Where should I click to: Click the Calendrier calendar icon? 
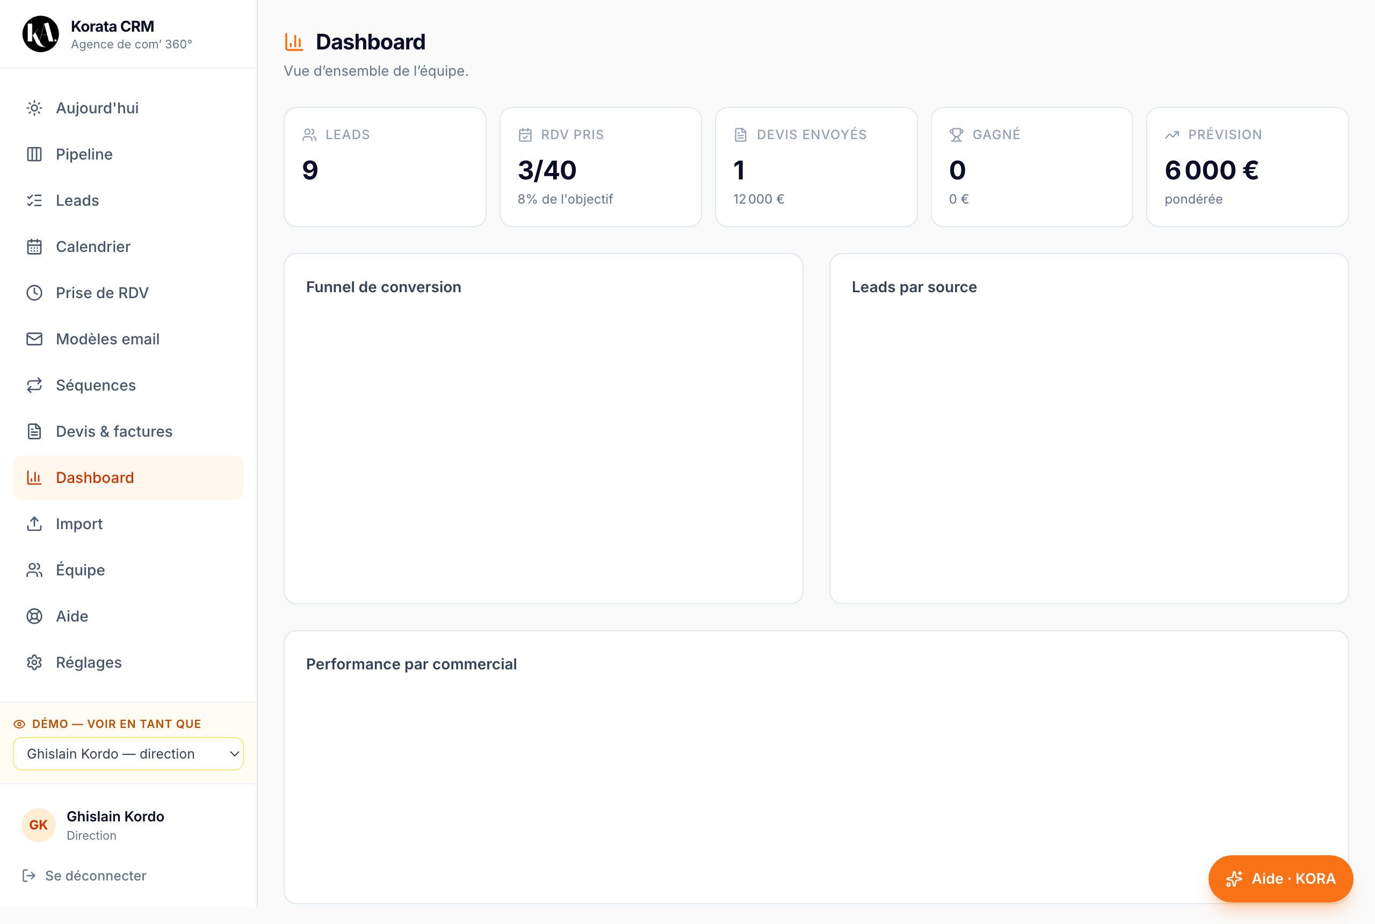coord(34,247)
